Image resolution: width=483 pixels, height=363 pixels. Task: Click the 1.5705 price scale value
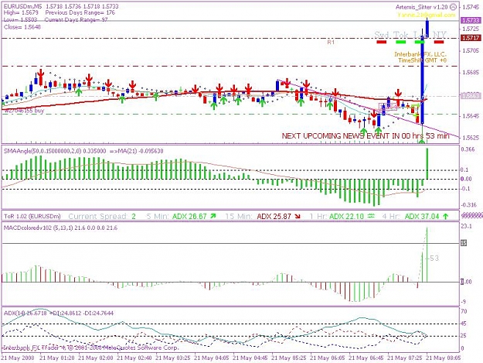pos(471,50)
